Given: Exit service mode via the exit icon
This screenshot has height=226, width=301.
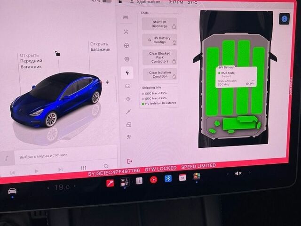Looking at the screenshot, I should tap(130, 161).
